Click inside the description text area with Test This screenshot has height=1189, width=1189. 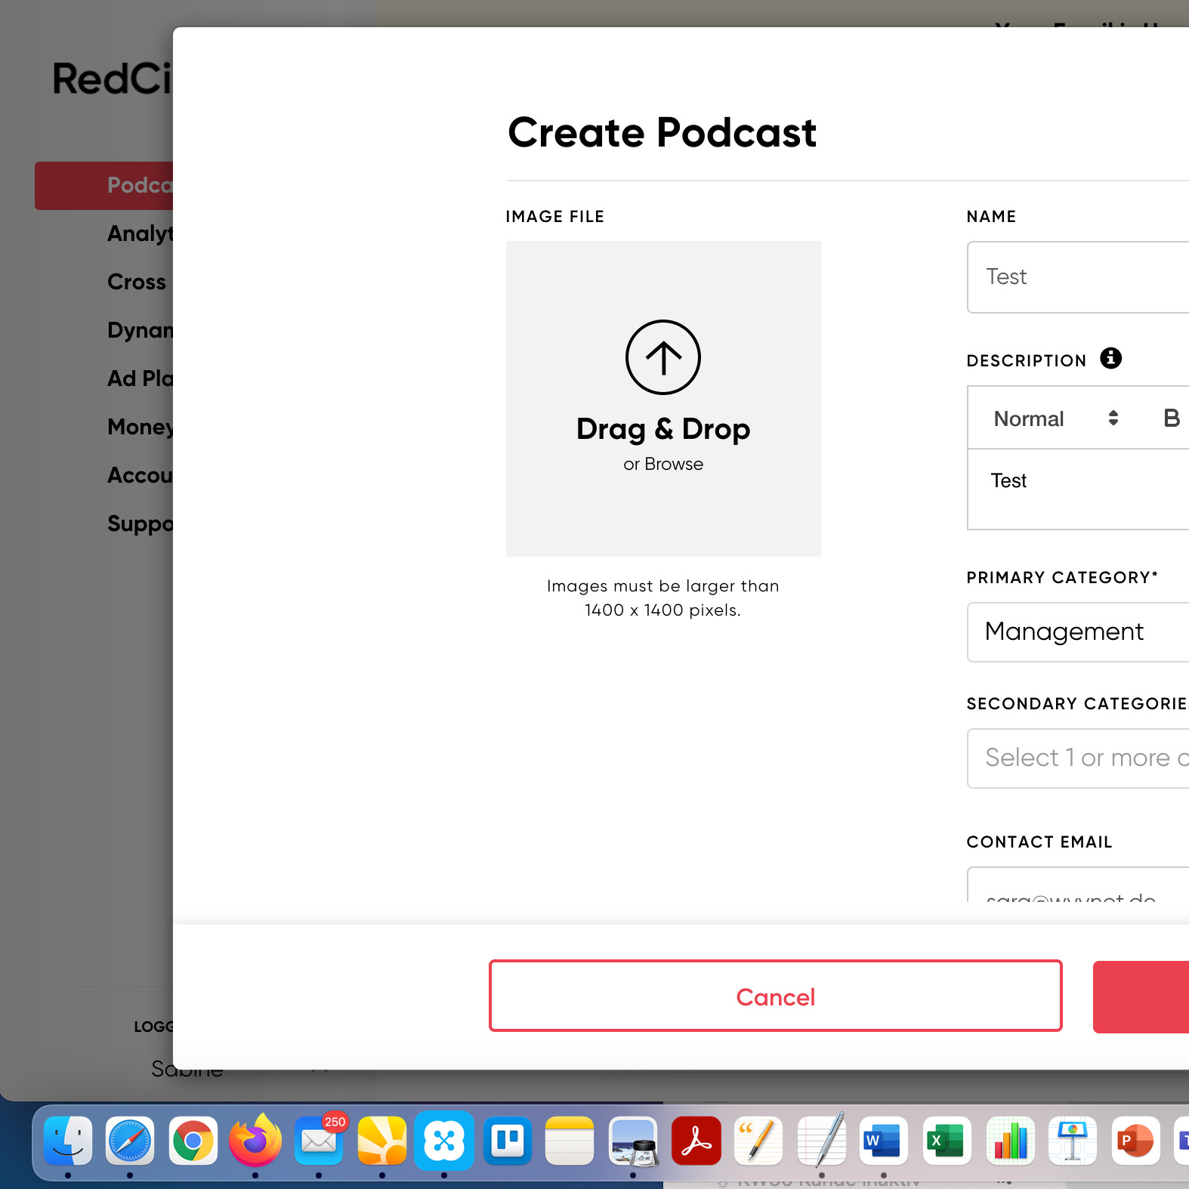coord(1078,489)
